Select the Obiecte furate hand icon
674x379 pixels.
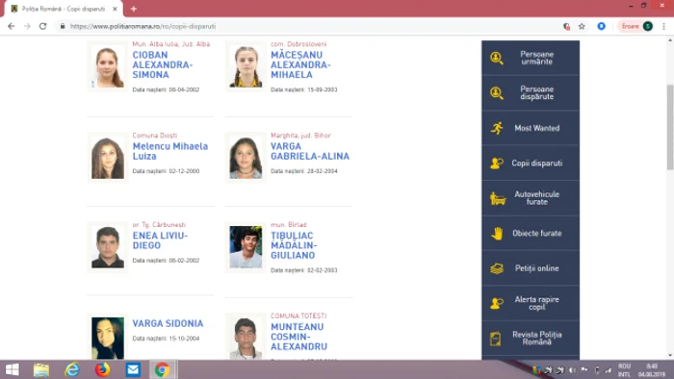pos(498,234)
